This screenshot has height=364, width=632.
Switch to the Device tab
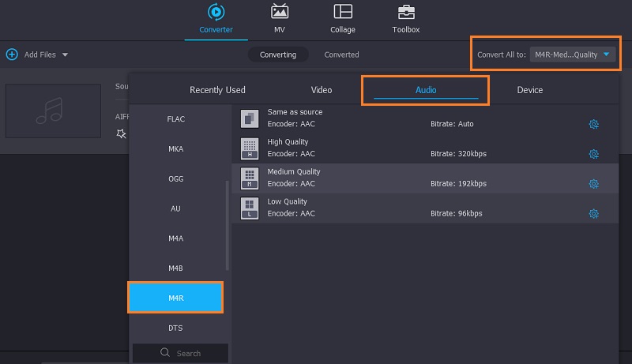529,90
